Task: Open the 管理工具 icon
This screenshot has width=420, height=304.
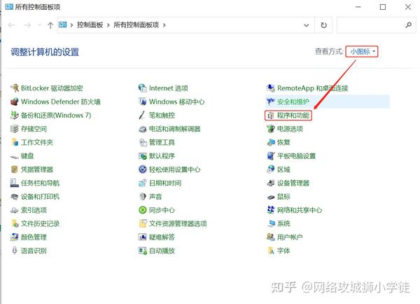Action: coord(143,142)
